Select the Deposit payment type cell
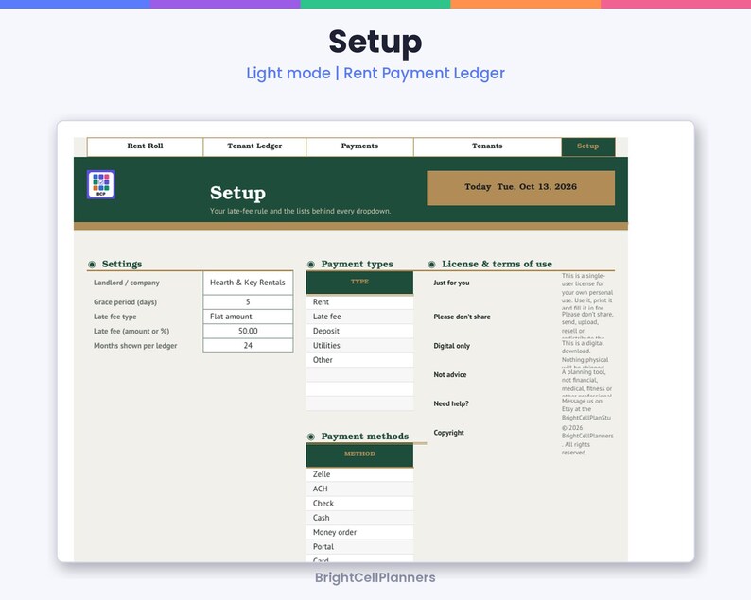Image resolution: width=751 pixels, height=600 pixels. tap(359, 331)
